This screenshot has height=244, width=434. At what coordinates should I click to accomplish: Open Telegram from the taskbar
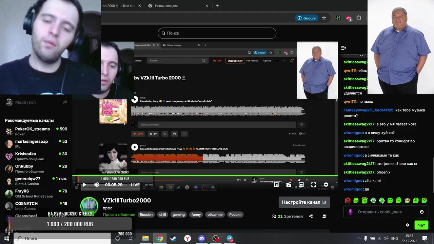click(x=230, y=238)
